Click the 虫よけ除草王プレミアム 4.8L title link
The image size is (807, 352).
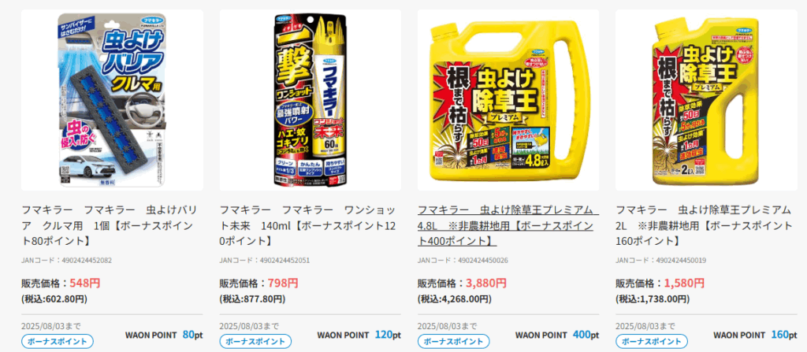pyautogui.click(x=508, y=225)
